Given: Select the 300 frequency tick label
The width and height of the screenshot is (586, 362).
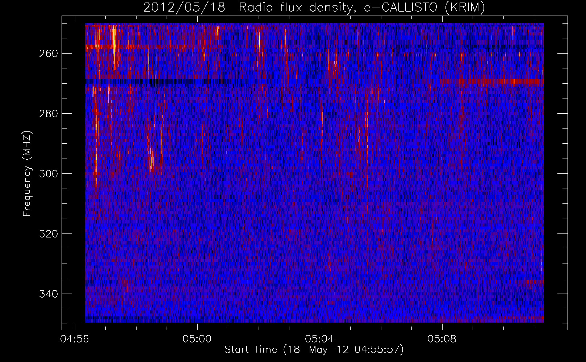Looking at the screenshot, I should [x=48, y=174].
